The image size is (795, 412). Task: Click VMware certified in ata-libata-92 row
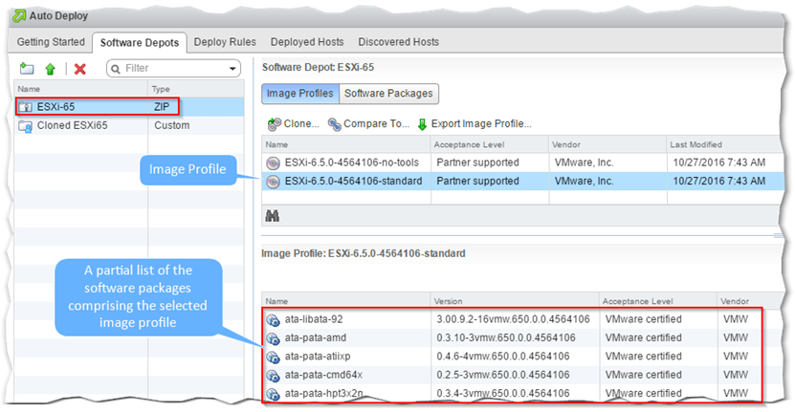pyautogui.click(x=644, y=319)
